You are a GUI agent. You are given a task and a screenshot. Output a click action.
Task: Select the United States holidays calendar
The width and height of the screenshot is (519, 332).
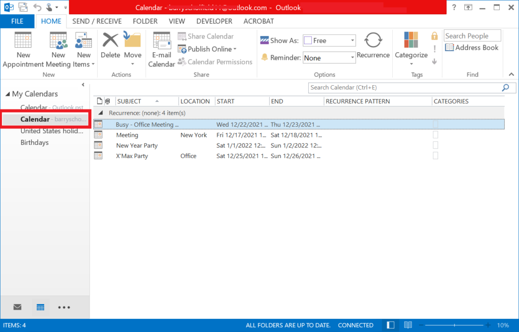click(52, 131)
